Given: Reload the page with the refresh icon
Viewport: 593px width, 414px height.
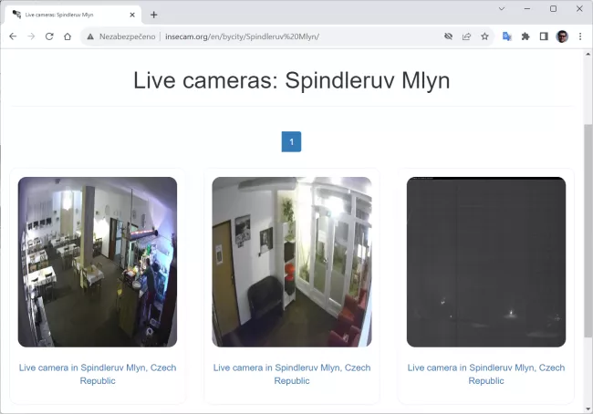Looking at the screenshot, I should click(x=49, y=36).
